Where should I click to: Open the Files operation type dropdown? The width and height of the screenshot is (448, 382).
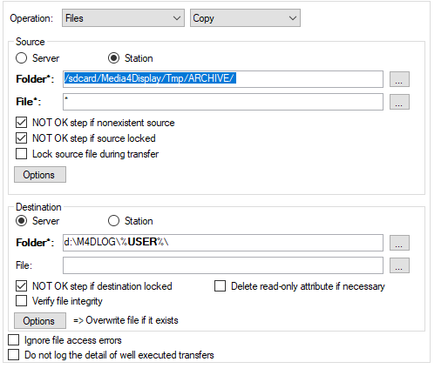123,18
